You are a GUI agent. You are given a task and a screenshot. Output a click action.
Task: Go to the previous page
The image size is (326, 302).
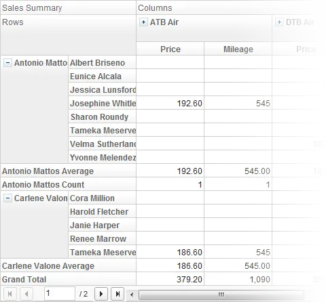click(26, 294)
